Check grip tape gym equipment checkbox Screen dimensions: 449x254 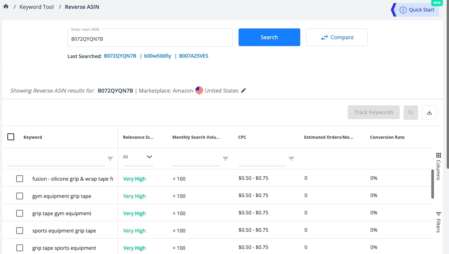[20, 213]
